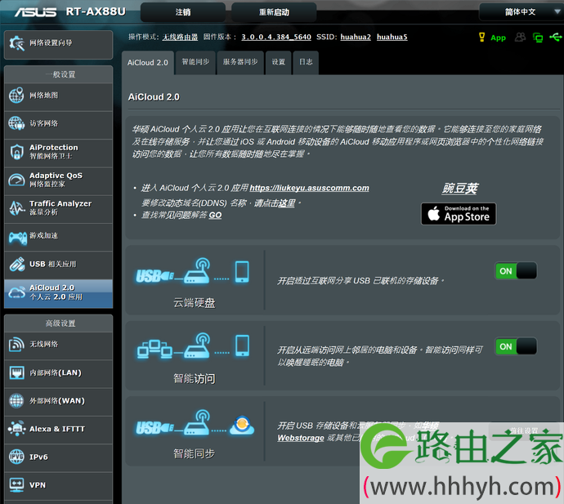The width and height of the screenshot is (564, 504).
Task: Click the game boost controller icon
Action: 18,237
